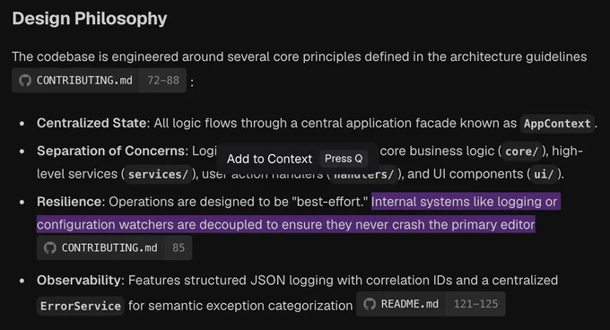Click the Resilience bold label

point(70,202)
